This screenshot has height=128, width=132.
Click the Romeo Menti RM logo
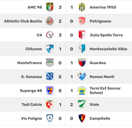point(82,77)
